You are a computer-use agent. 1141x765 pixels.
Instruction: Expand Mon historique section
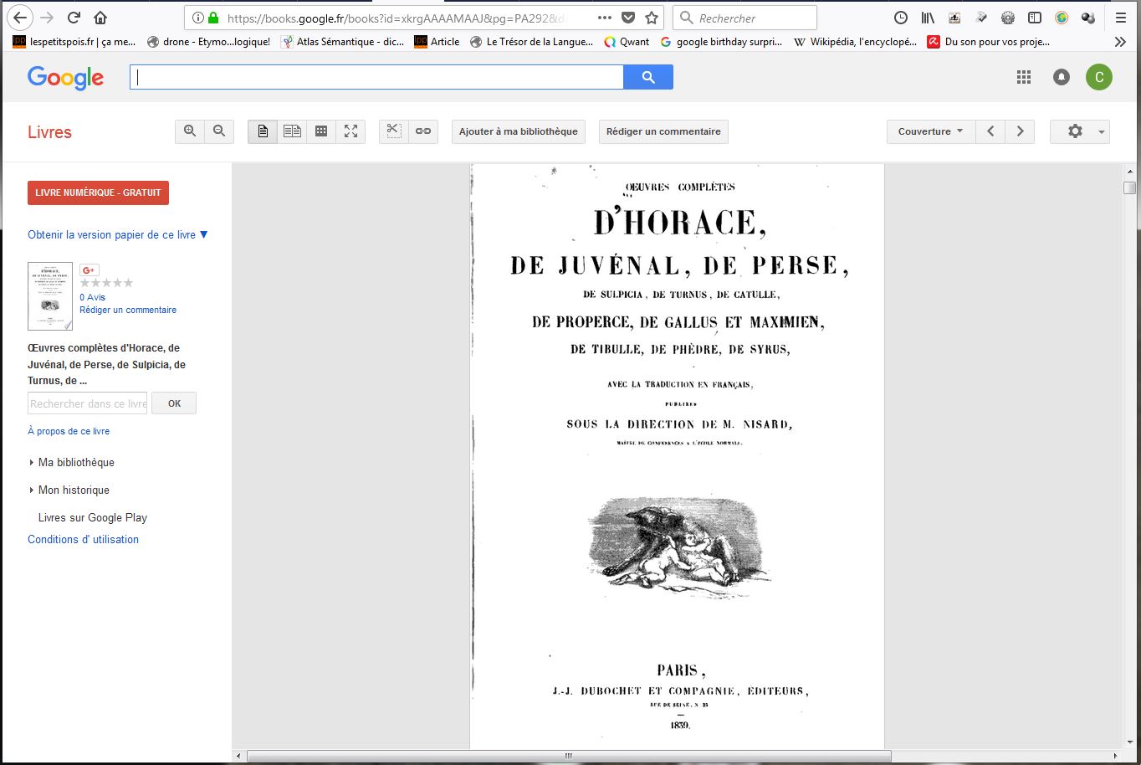click(x=73, y=490)
